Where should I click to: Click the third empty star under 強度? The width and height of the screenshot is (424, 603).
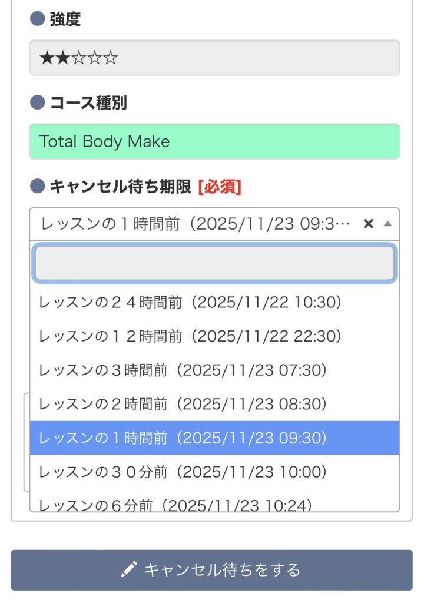[79, 57]
